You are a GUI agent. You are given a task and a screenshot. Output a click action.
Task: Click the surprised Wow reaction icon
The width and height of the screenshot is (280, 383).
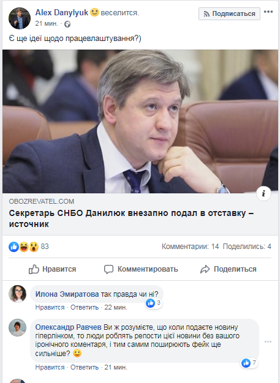(34, 247)
